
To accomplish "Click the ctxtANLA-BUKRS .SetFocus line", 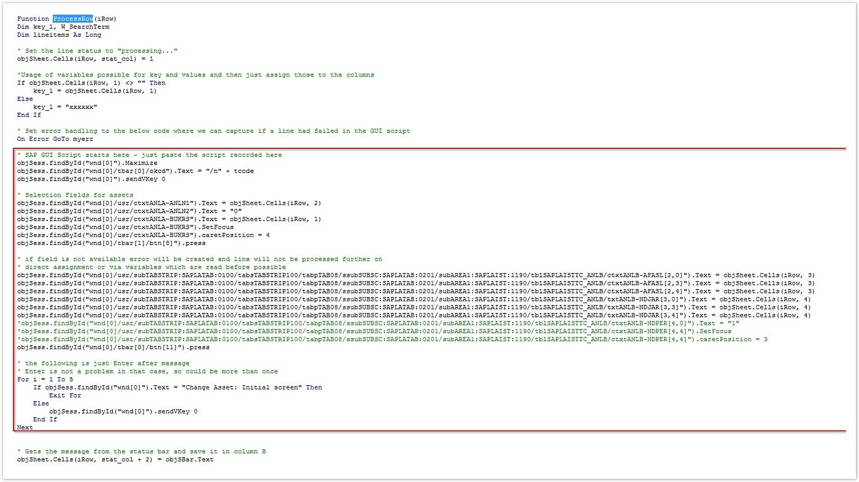I will point(125,227).
